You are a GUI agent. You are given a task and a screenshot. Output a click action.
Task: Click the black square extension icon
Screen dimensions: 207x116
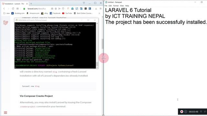(85, 9)
